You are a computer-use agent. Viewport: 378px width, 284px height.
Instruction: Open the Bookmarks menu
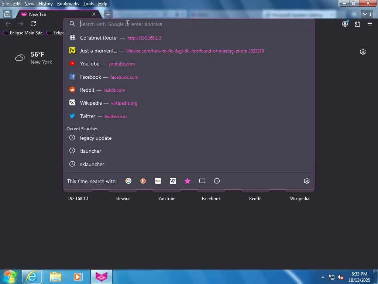click(x=68, y=4)
